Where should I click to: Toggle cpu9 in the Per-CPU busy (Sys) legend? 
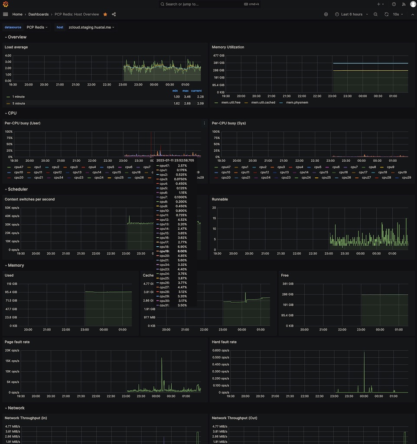click(391, 167)
